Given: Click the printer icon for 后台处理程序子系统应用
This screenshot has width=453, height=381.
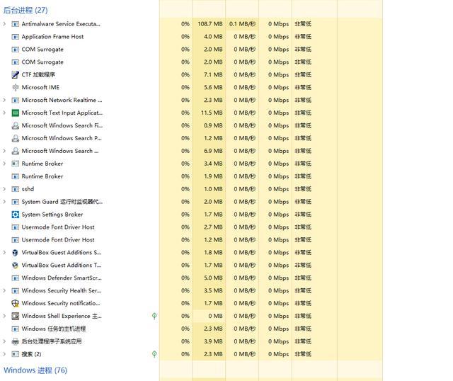Looking at the screenshot, I should [16, 341].
